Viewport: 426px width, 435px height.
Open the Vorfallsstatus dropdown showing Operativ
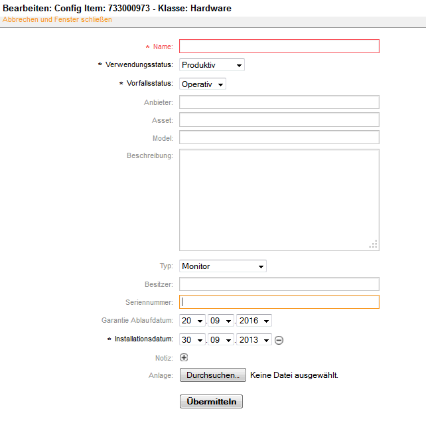(202, 84)
